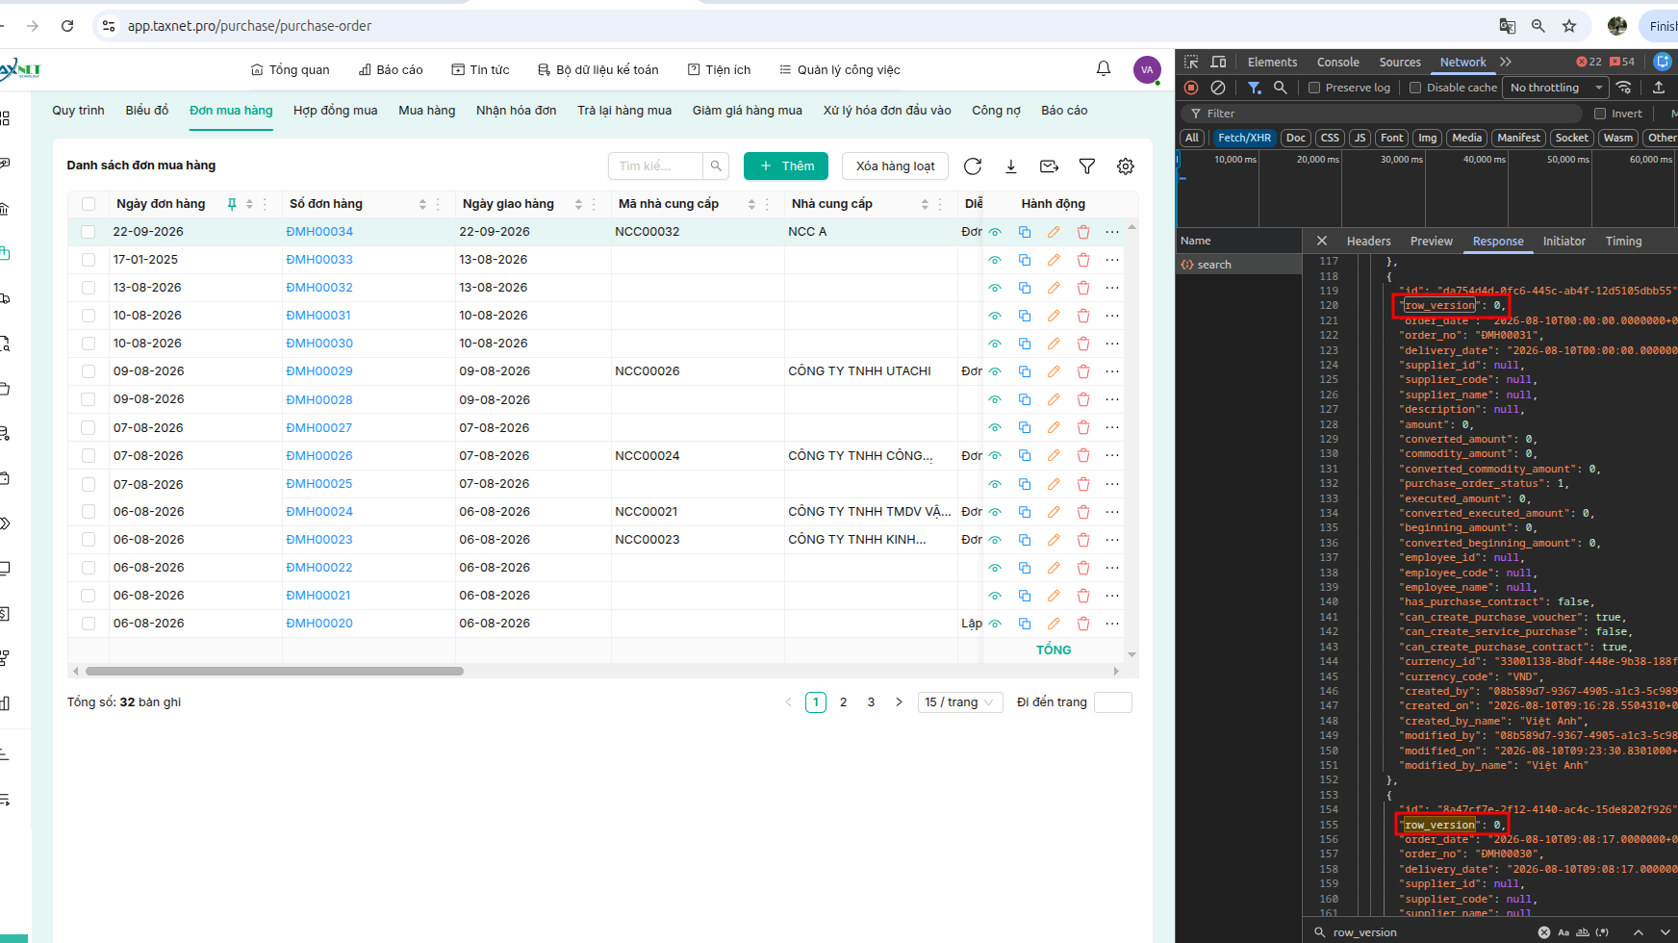
Task: Delete order ĐMH00033 with the trash icon
Action: 1083,260
